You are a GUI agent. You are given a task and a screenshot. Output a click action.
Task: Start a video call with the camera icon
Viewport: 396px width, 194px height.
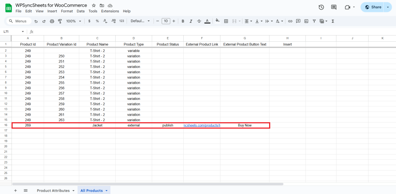point(348,7)
